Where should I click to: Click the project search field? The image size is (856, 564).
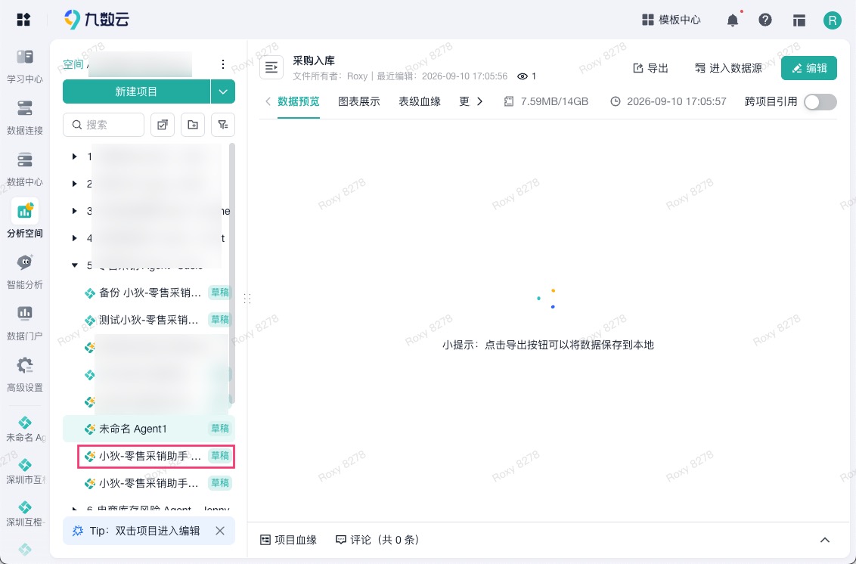click(104, 125)
